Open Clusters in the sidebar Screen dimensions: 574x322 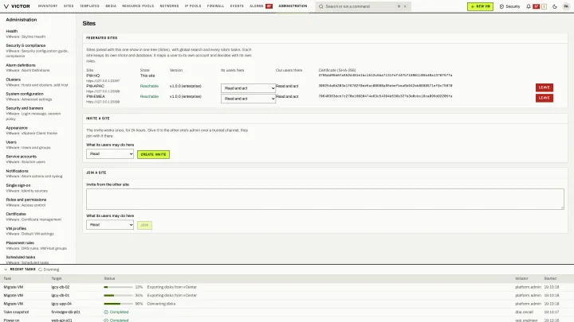pyautogui.click(x=37, y=82)
